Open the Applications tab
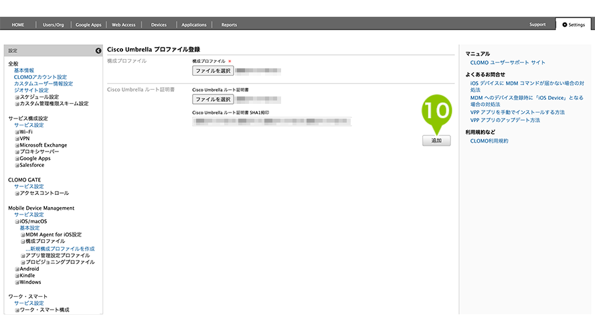This screenshot has height=335, width=595. (194, 25)
